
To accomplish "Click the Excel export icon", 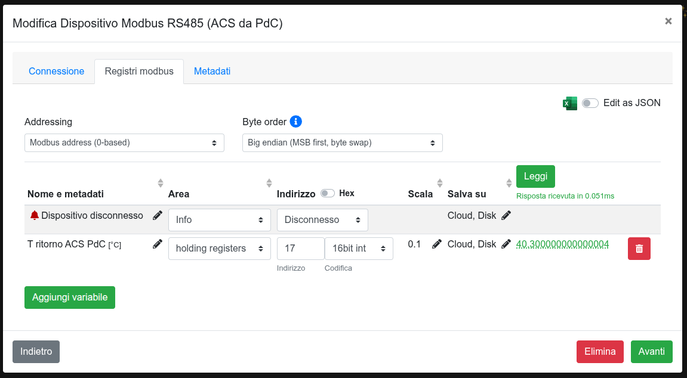I will (x=570, y=103).
